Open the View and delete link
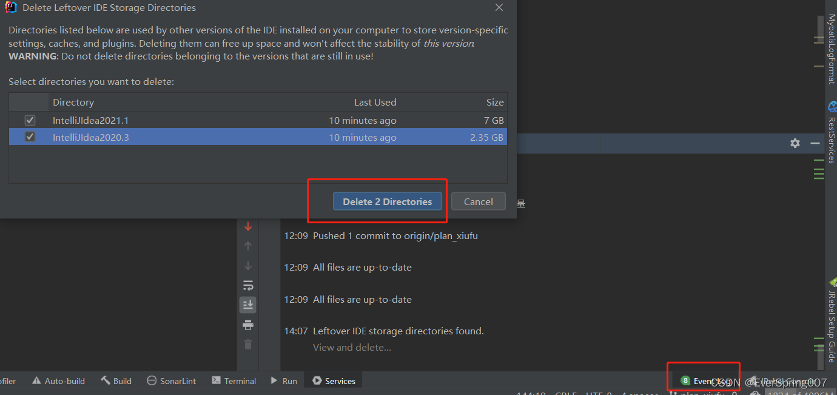Screen dimensions: 837x395 click(352, 347)
